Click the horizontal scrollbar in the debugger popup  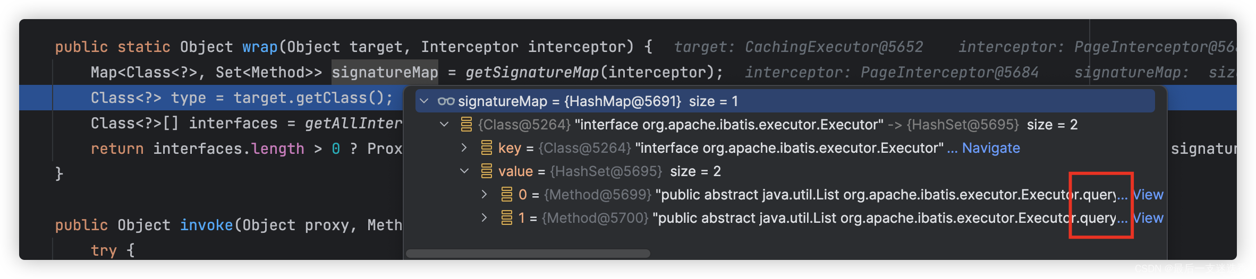click(x=528, y=254)
